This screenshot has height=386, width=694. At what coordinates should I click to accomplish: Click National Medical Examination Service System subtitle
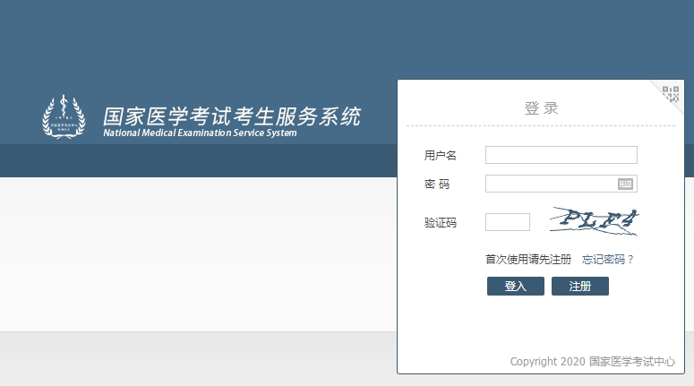click(200, 133)
